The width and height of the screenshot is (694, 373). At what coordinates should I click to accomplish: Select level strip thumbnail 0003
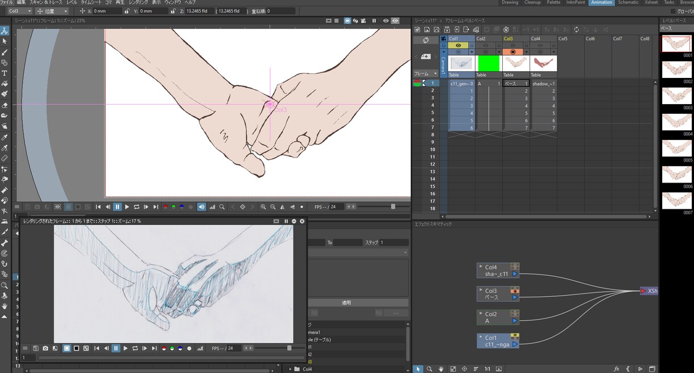coord(676,96)
